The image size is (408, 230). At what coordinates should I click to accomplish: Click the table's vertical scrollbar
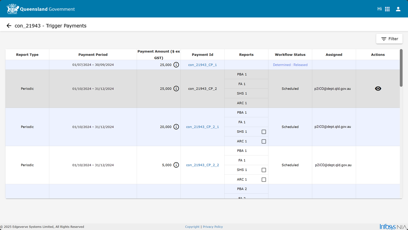401,68
